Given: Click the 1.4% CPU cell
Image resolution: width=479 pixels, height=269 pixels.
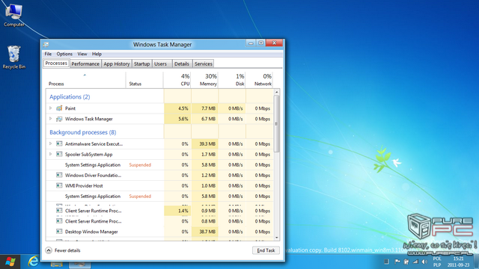Looking at the screenshot, I should [x=177, y=211].
